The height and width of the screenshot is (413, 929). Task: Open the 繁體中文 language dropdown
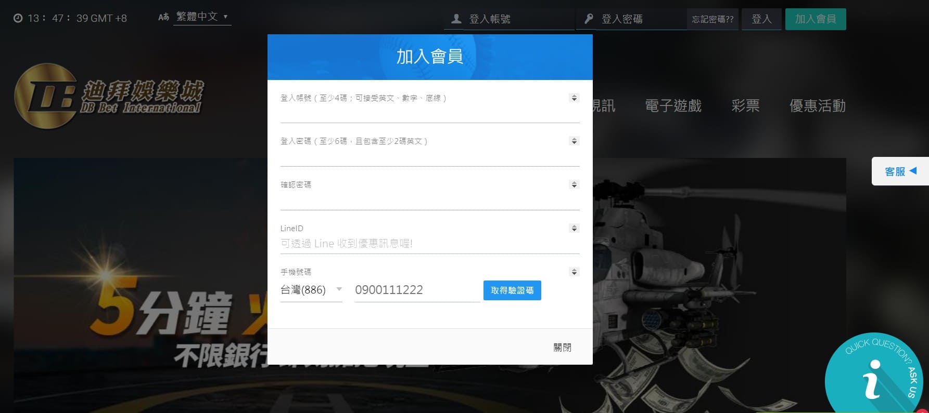[x=202, y=17]
